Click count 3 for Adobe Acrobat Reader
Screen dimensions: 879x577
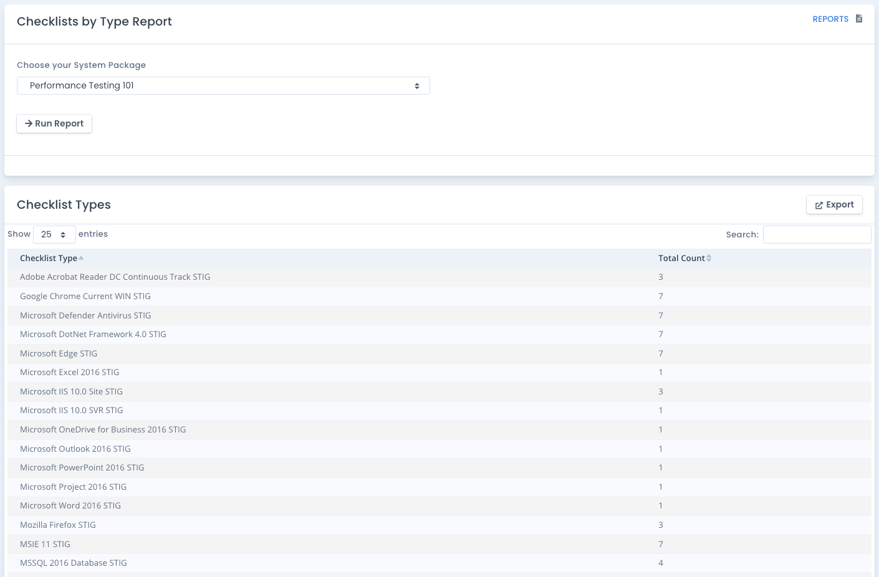pyautogui.click(x=661, y=277)
